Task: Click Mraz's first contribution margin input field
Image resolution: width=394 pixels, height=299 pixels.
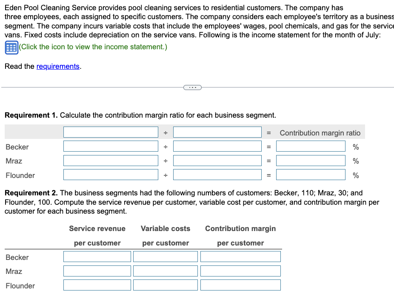Action: coord(111,160)
